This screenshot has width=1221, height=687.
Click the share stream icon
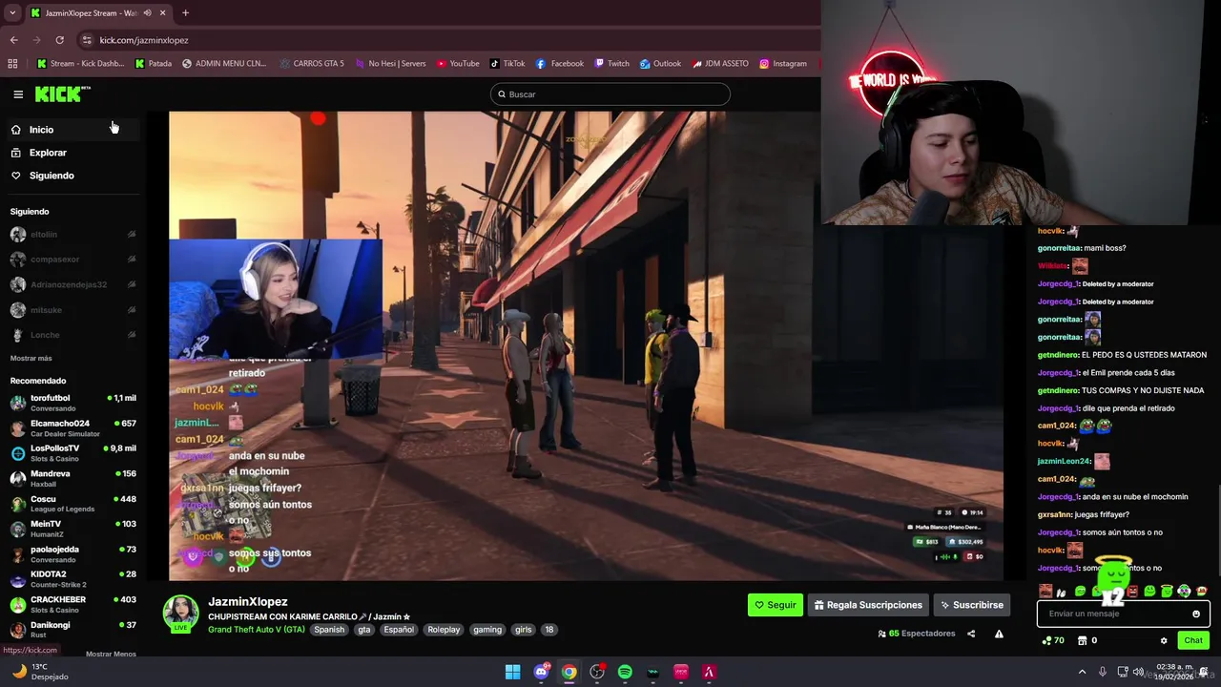click(971, 634)
